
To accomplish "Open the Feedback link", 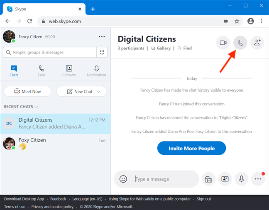I will click(x=58, y=199).
